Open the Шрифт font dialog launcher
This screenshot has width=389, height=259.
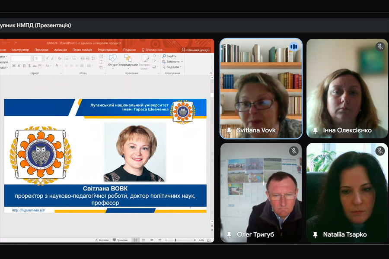pyautogui.click(x=61, y=73)
